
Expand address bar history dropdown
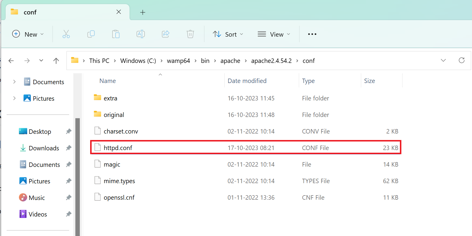(x=443, y=61)
